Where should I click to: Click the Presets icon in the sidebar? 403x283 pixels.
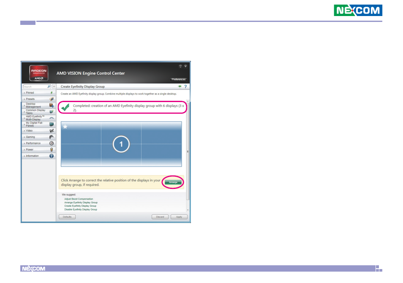tap(52, 99)
